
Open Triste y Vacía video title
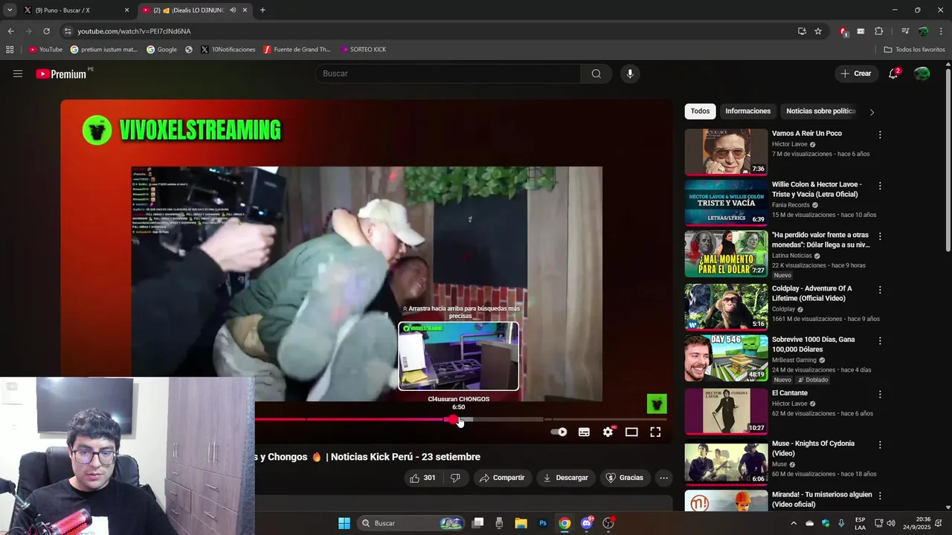pos(817,189)
